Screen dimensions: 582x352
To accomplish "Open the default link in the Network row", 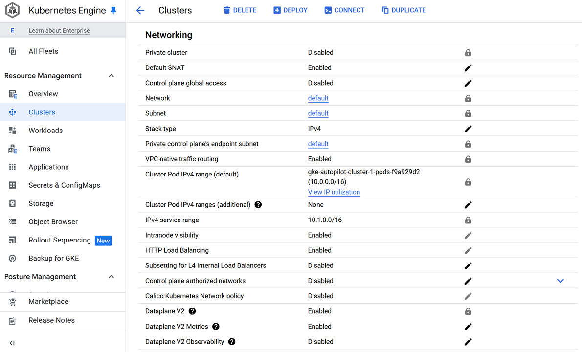I will point(318,98).
